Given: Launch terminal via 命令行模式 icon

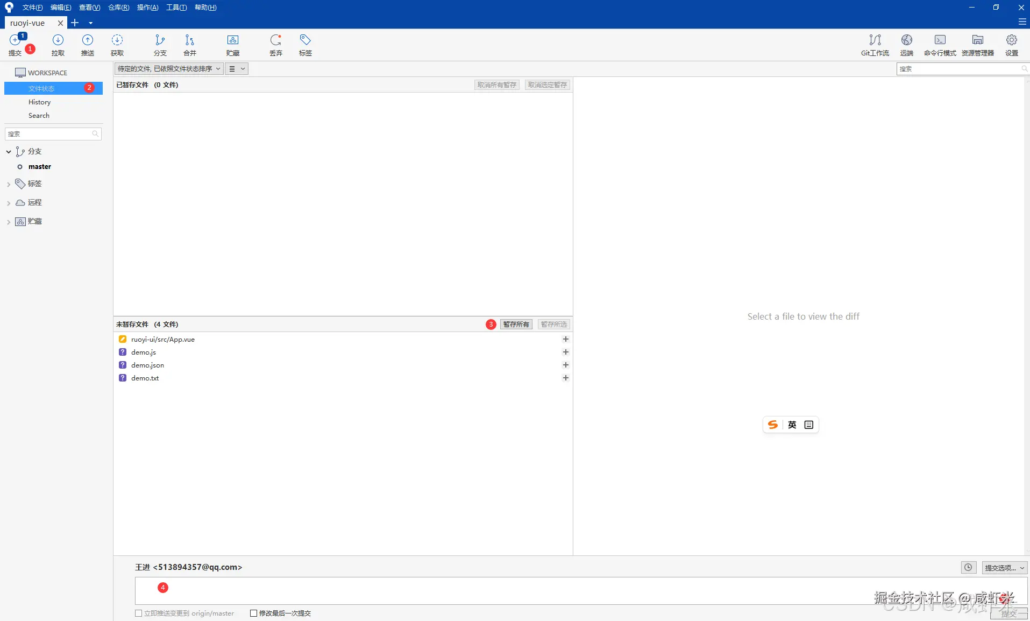Looking at the screenshot, I should pos(940,45).
